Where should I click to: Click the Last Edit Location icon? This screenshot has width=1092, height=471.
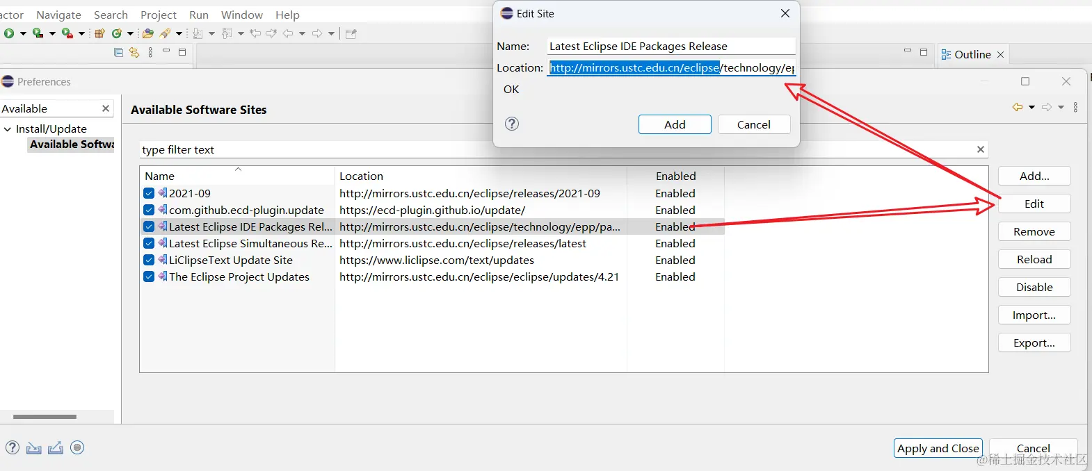click(255, 33)
